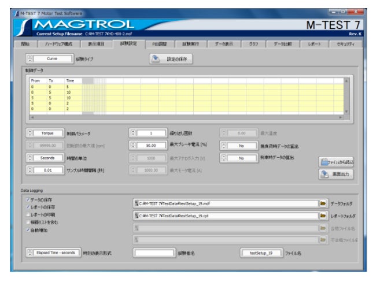Image resolution: width=380 pixels, height=282 pixels.
Task: Click up arrow of table vertical scrollbar
Action: (346, 81)
